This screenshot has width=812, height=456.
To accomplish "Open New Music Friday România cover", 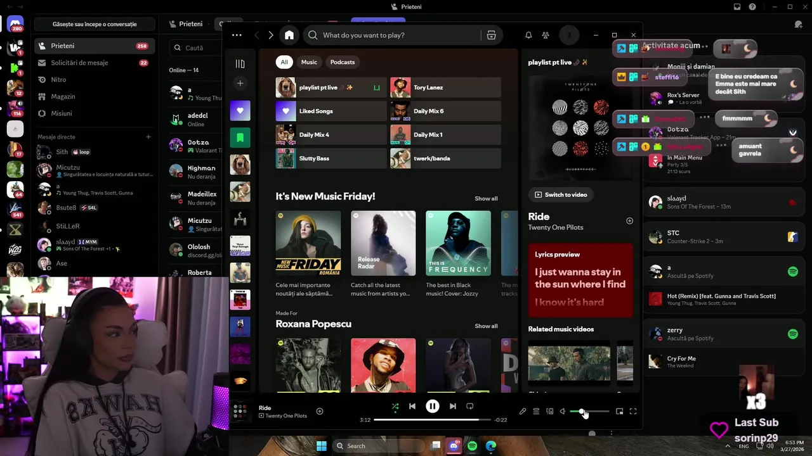I will click(308, 243).
